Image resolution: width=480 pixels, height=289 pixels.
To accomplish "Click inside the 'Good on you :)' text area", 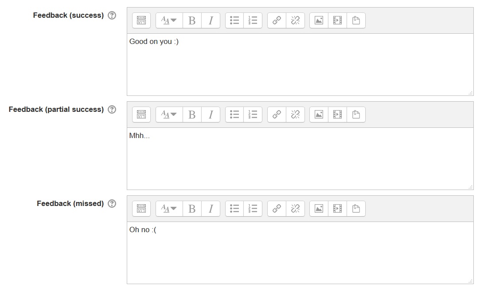I will tap(266, 62).
